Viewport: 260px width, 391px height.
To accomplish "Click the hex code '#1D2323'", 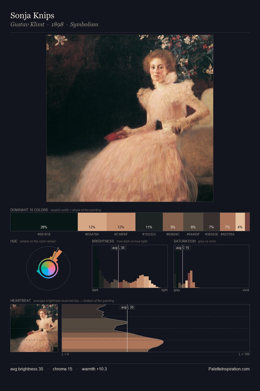I will coord(149,234).
